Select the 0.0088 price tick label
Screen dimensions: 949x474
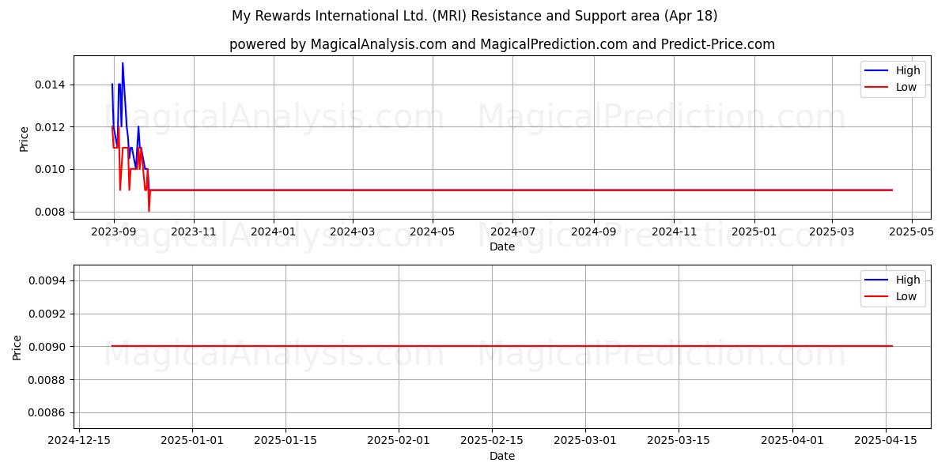coord(48,380)
